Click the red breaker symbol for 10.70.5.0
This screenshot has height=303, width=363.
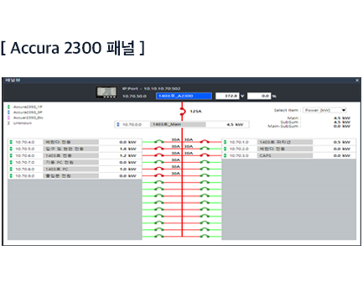[x=159, y=149]
